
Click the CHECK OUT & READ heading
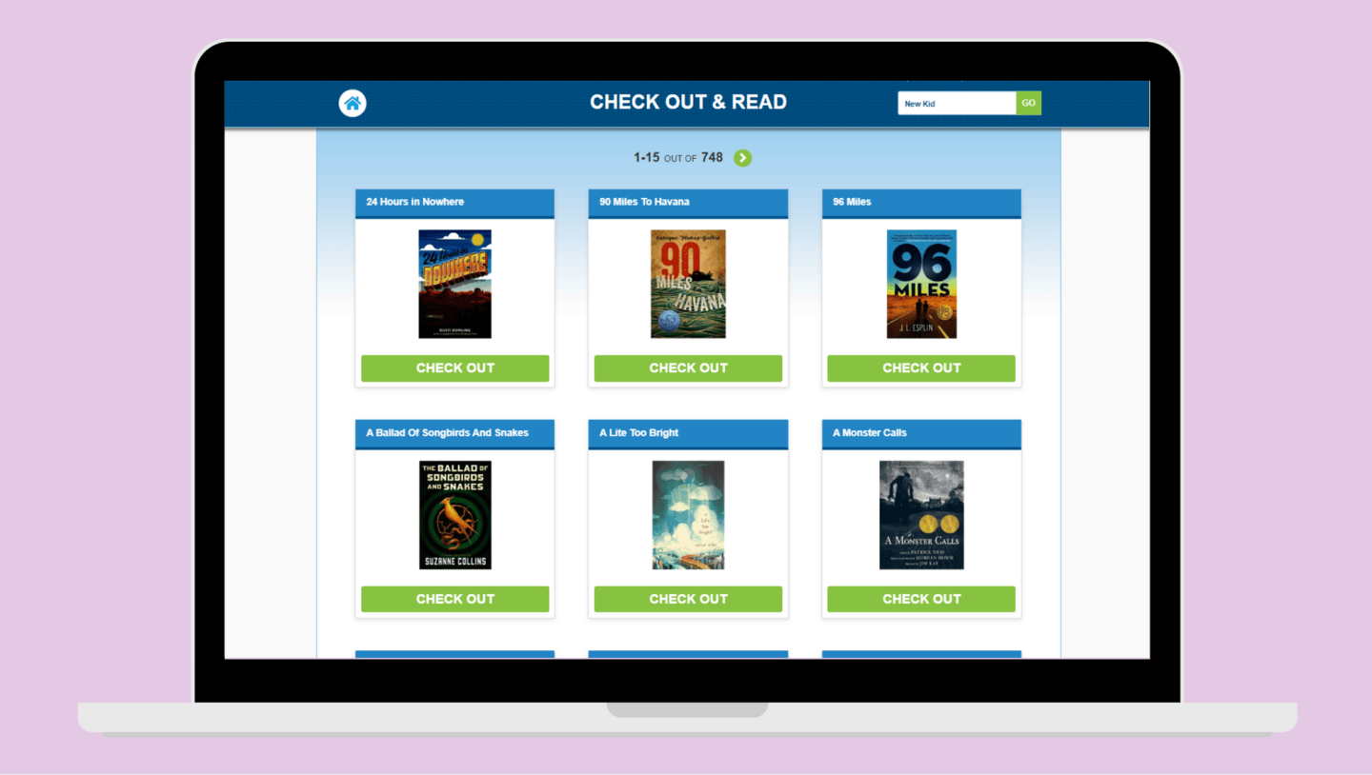(x=688, y=102)
